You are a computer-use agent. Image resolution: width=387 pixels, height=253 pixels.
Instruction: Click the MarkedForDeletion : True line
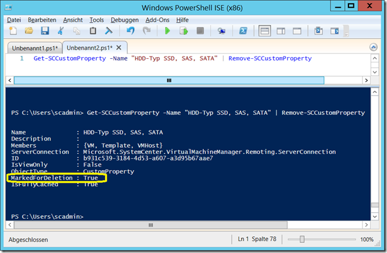point(54,178)
